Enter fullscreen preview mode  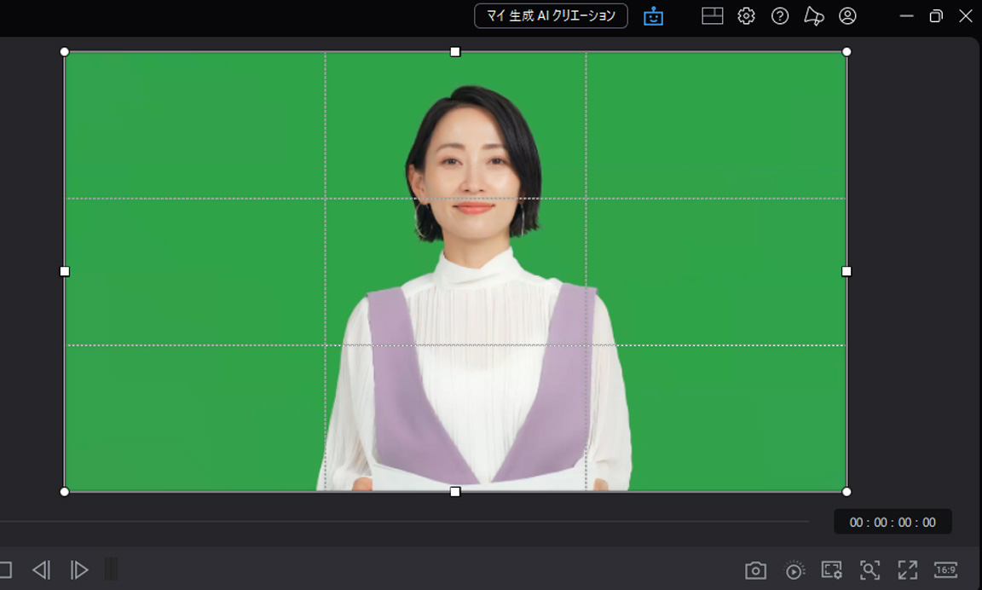tap(908, 570)
